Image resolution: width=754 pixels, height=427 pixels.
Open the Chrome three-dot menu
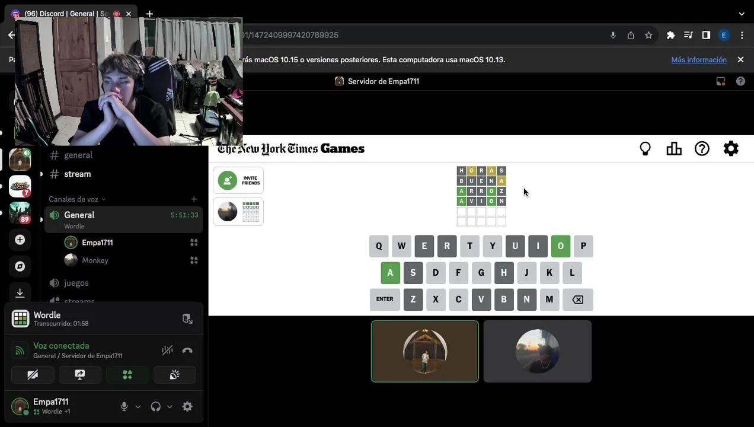[742, 35]
